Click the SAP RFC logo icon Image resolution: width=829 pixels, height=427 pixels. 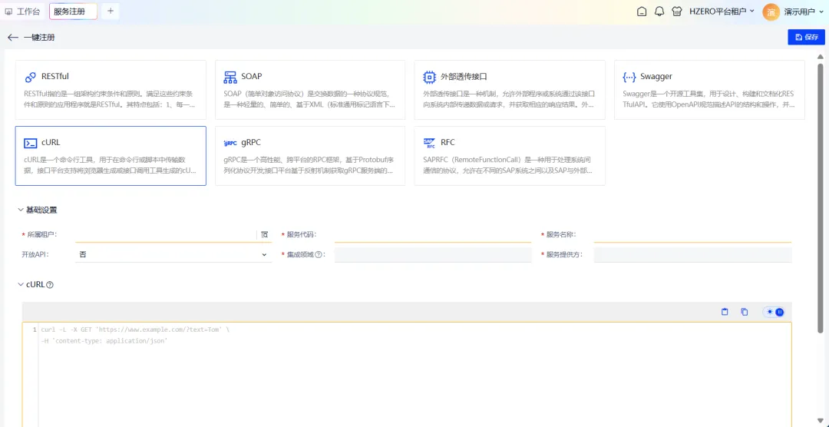429,143
